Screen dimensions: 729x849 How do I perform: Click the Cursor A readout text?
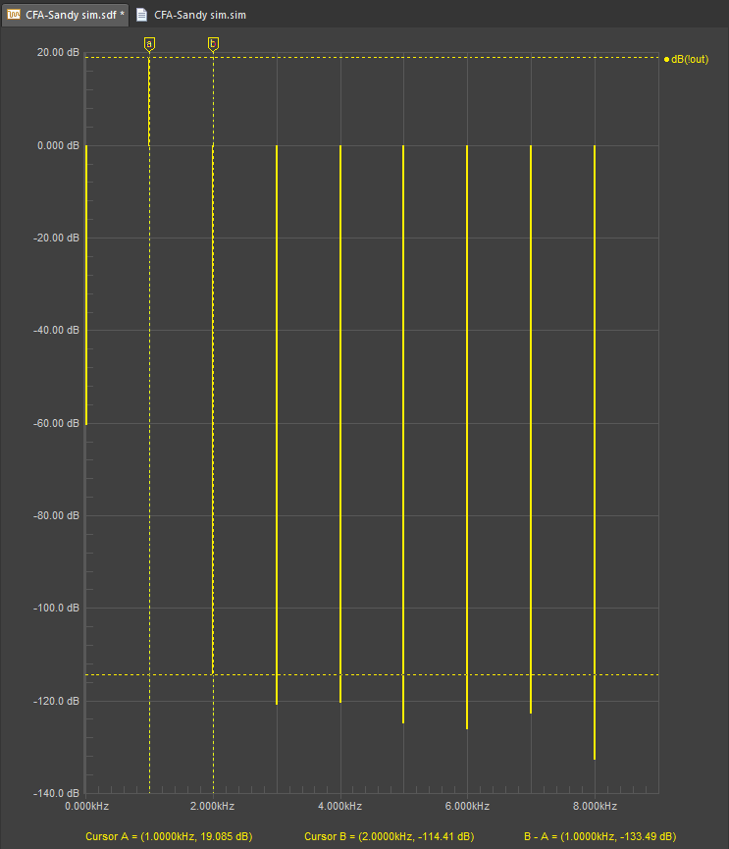[169, 836]
